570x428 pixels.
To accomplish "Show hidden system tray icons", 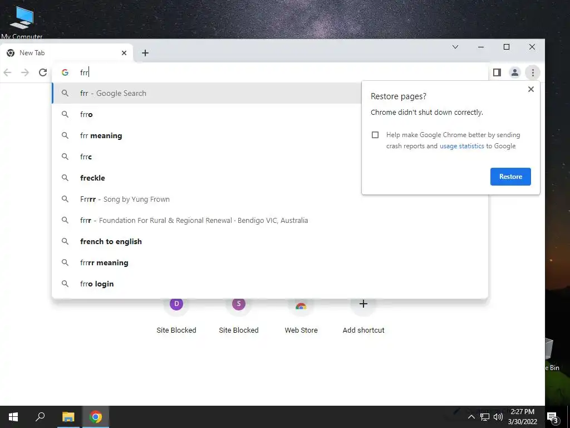I will pyautogui.click(x=471, y=417).
